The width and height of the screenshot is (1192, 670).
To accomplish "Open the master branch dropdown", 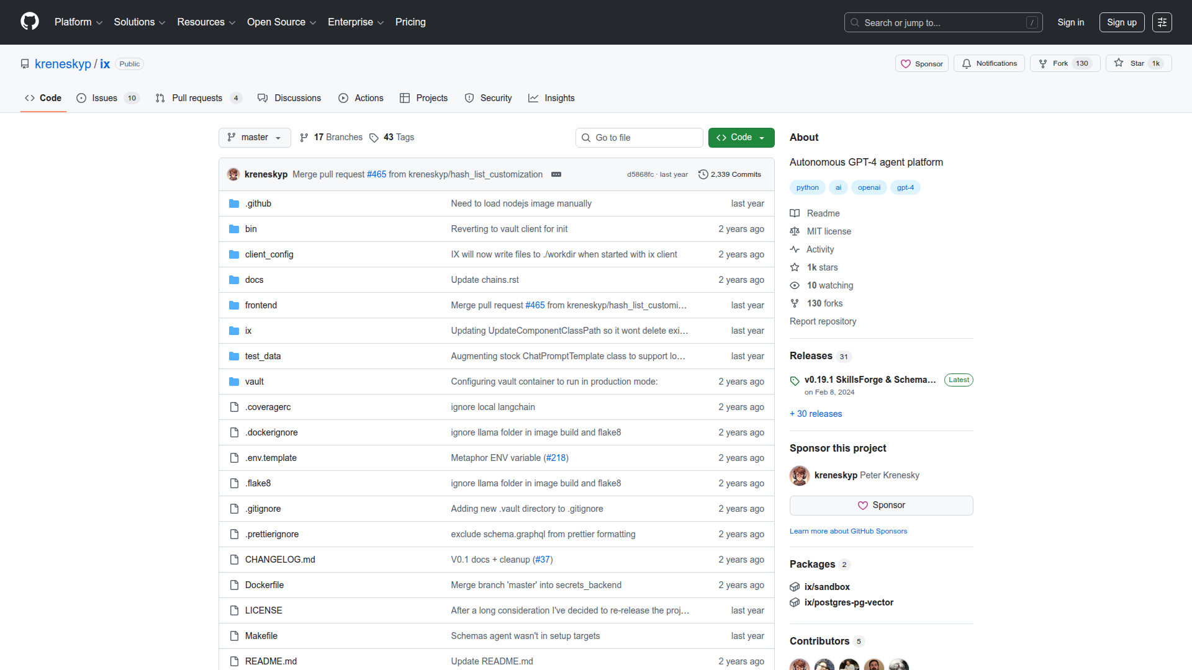I will pos(255,137).
